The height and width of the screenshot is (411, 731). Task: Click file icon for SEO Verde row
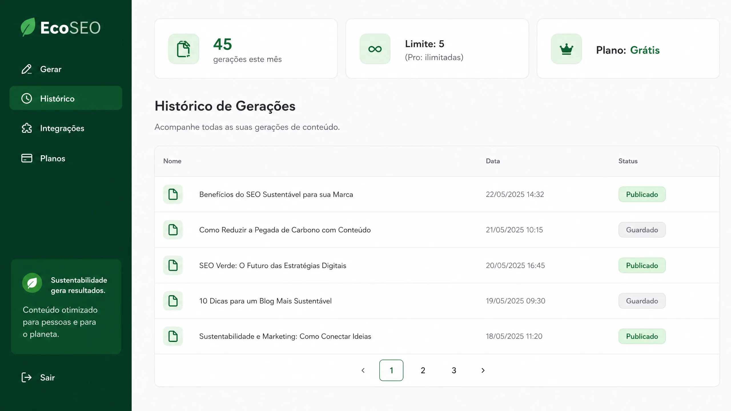[173, 265]
